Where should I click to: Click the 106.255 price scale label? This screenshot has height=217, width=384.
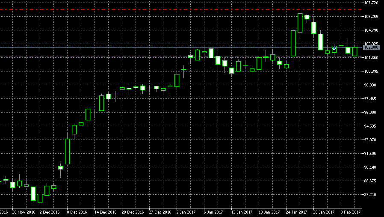point(371,16)
